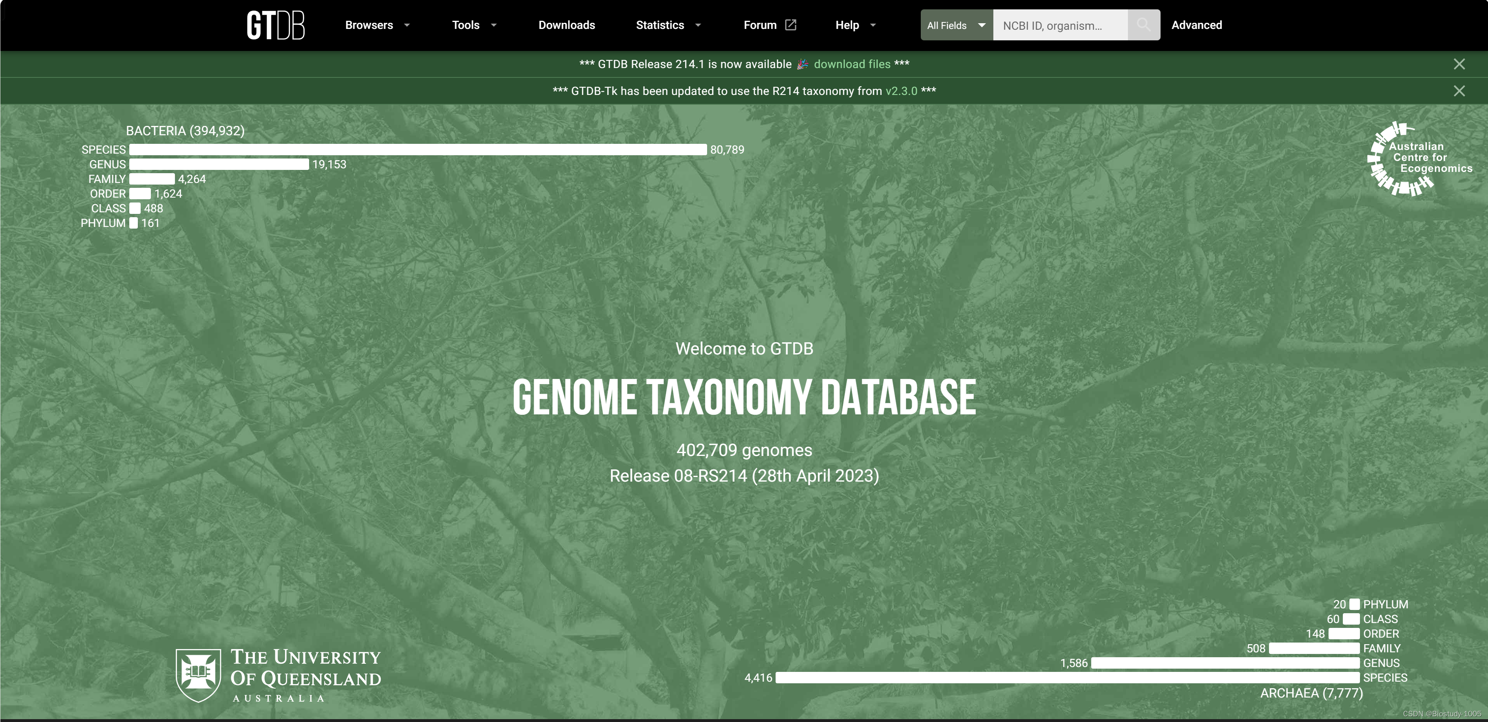Close the GTDB-Tk update banner
Image resolution: width=1488 pixels, height=722 pixels.
pos(1459,90)
